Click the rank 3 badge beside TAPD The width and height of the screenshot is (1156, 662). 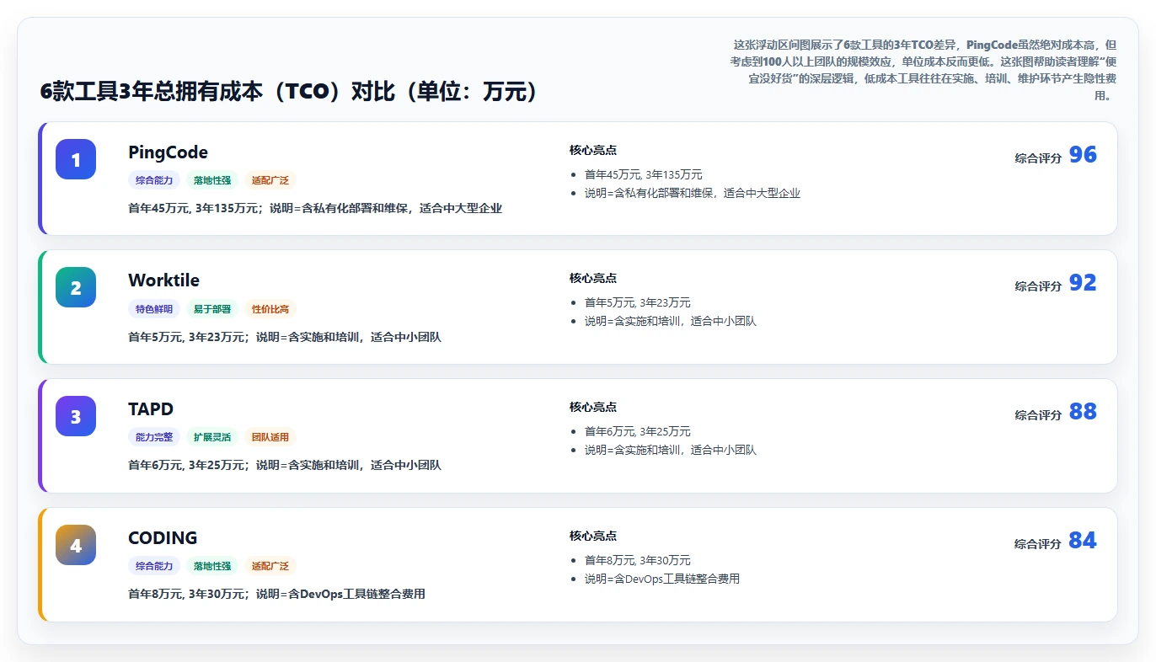point(76,416)
